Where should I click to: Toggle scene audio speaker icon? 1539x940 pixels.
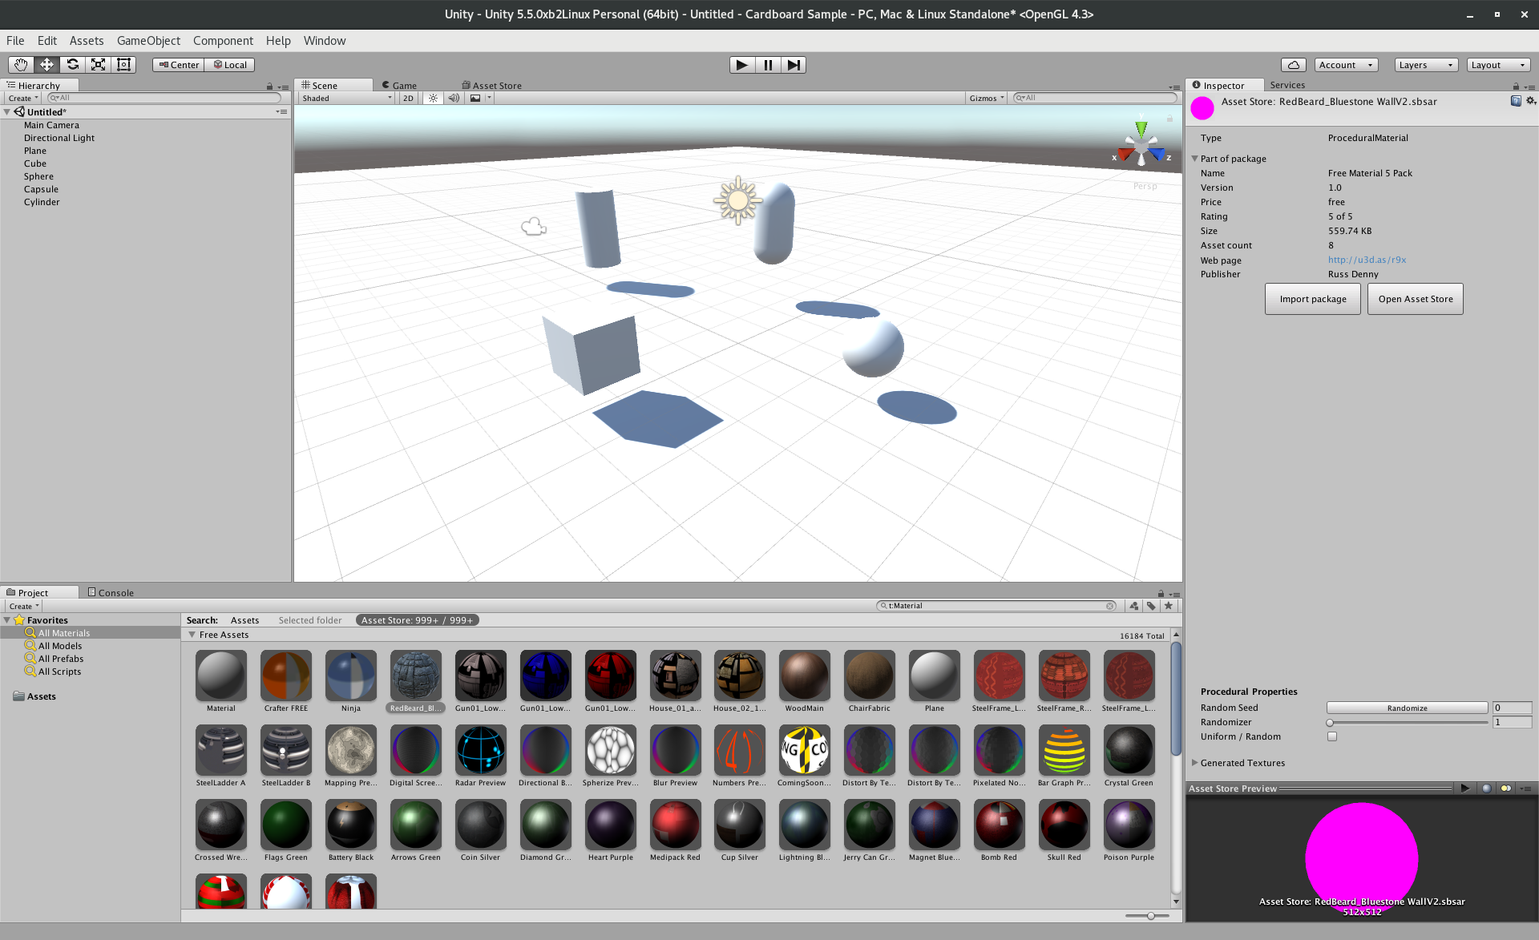coord(454,98)
